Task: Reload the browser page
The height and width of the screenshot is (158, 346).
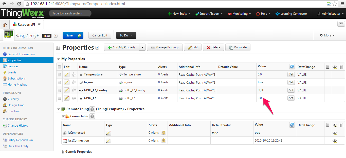Action: click(x=19, y=4)
